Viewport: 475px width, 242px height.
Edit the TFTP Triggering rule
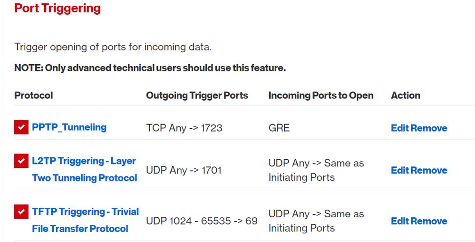[x=400, y=221]
